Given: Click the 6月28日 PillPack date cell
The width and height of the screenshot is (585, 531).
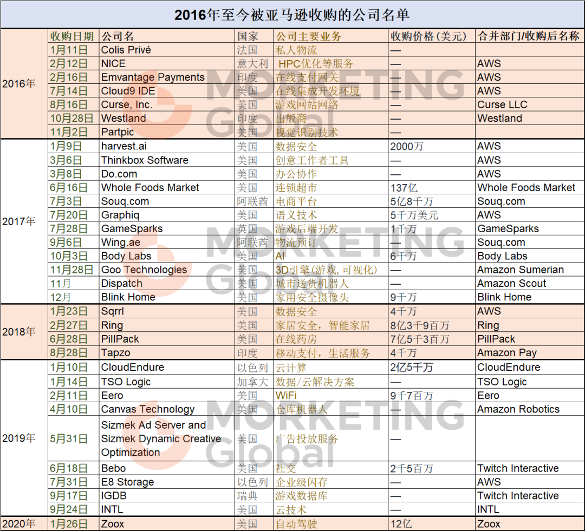Looking at the screenshot, I should (74, 339).
